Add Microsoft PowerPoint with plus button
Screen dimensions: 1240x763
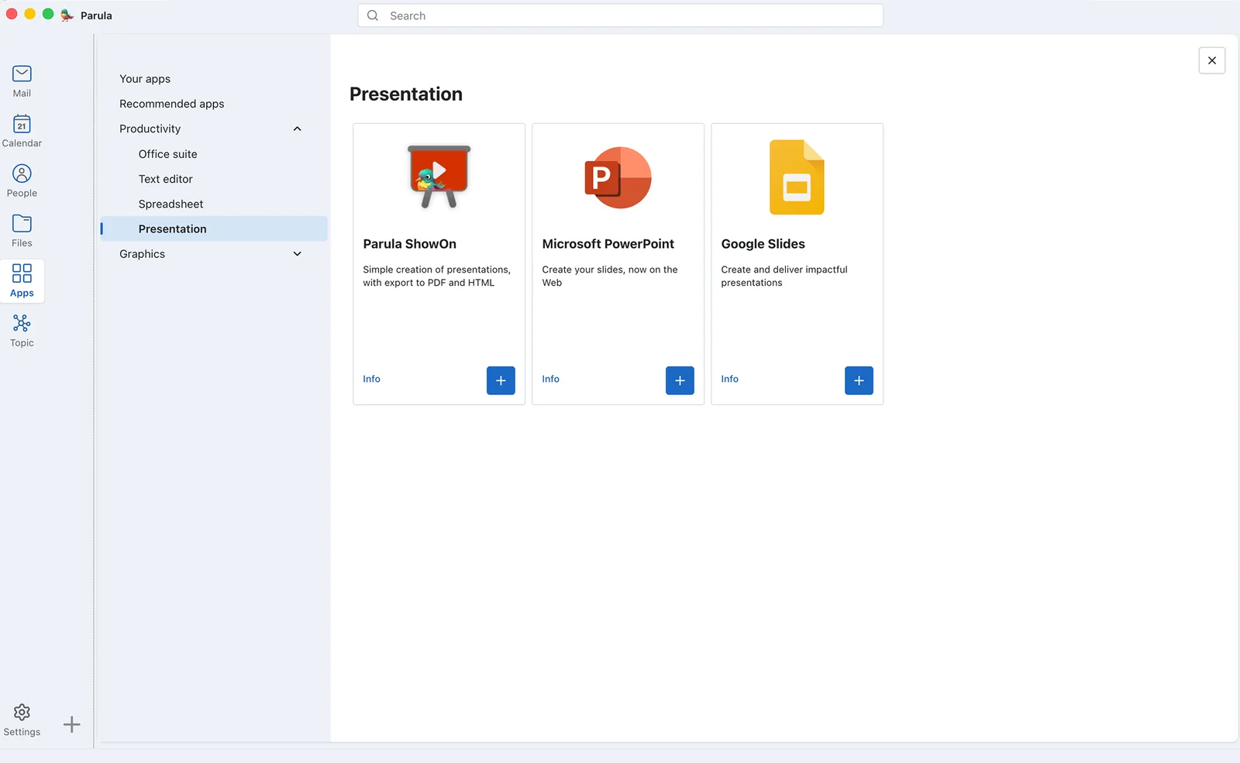tap(680, 380)
